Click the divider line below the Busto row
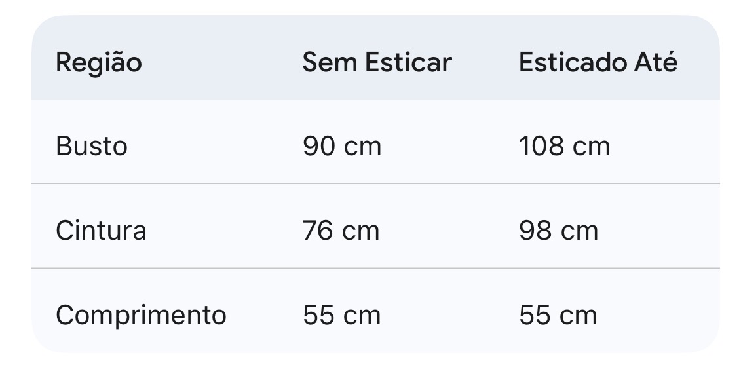The width and height of the screenshot is (741, 378). point(375,184)
